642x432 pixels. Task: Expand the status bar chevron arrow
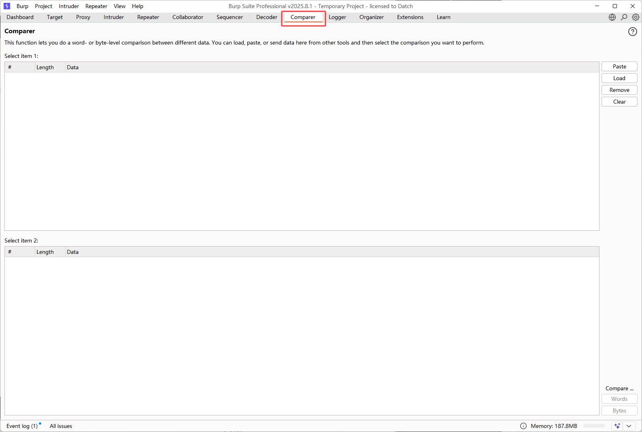(629, 426)
